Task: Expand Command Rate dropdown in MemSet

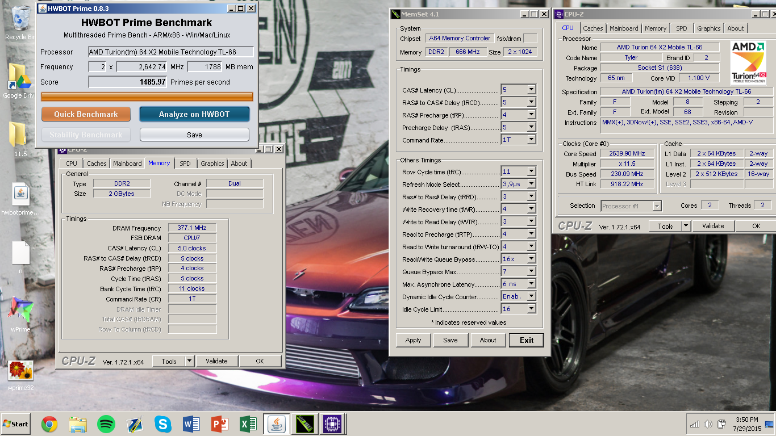Action: click(x=531, y=140)
